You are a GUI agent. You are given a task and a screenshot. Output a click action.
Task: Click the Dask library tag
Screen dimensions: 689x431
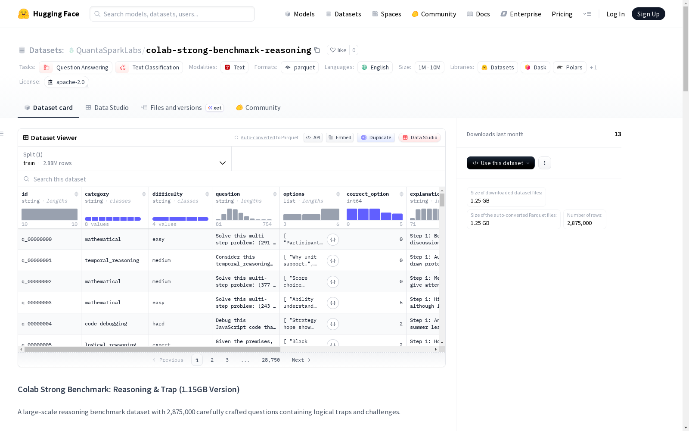point(535,67)
